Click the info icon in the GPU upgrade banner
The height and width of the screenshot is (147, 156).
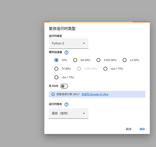pyautogui.click(x=53, y=94)
